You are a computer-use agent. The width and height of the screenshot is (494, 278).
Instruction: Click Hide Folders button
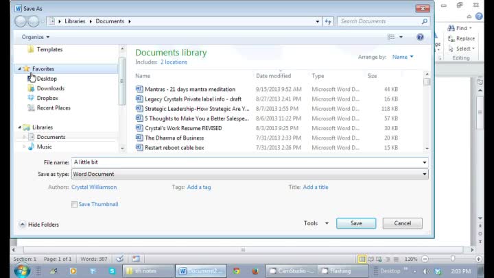pyautogui.click(x=39, y=225)
